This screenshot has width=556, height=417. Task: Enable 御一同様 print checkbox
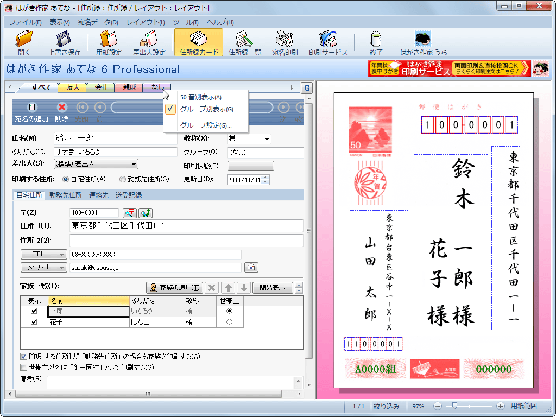point(24,368)
